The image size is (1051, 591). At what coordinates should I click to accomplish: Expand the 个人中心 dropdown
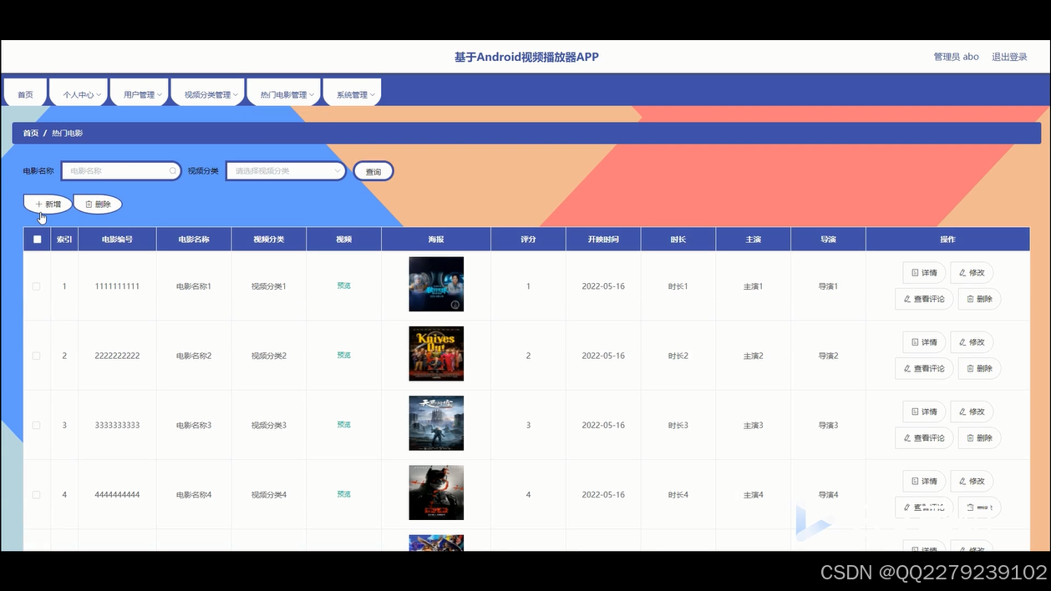coord(78,93)
